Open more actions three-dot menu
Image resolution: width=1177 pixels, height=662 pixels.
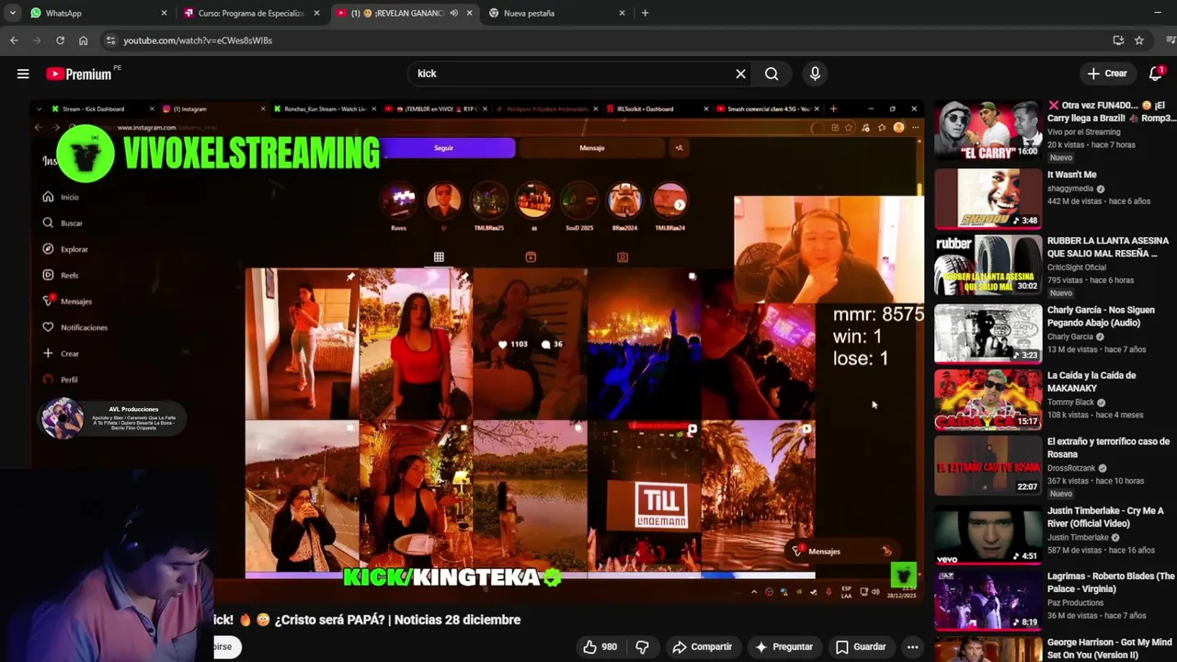[x=912, y=646]
